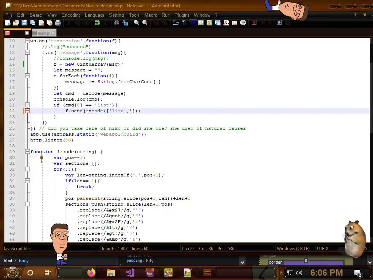This screenshot has height=280, width=373.
Task: Collapse the if len block at line 34
Action: point(28,181)
